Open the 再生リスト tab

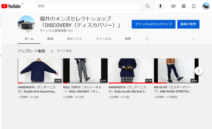pyautogui.click(x=75, y=39)
